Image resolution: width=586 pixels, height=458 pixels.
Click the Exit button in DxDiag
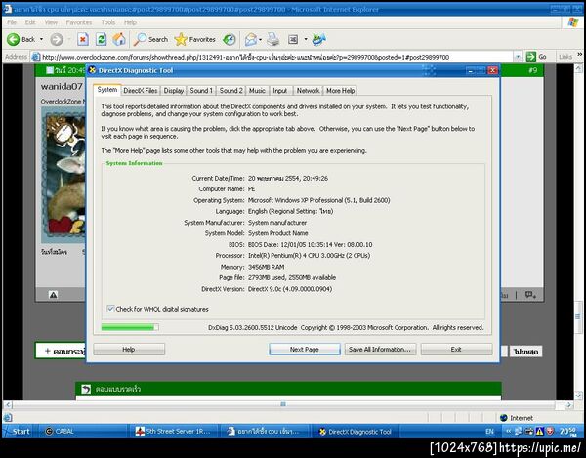click(x=456, y=350)
